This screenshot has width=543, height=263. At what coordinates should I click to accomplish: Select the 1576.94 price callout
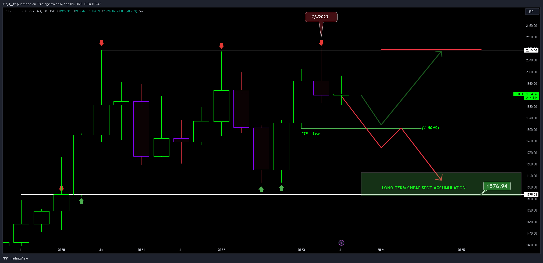(497, 186)
